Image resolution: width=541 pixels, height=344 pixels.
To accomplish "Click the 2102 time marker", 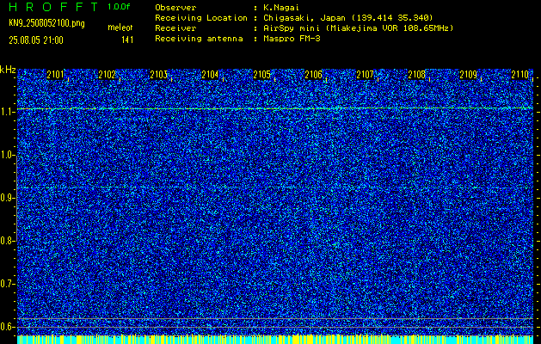I will (107, 75).
